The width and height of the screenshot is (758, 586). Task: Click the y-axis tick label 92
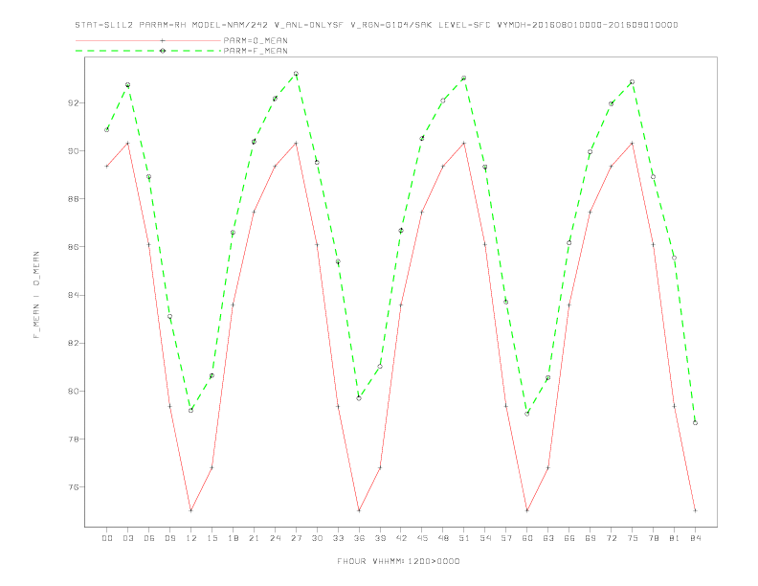pos(73,103)
